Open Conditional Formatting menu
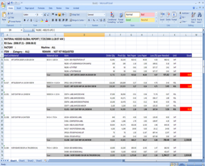The width and height of the screenshot is (205, 166). click(x=112, y=17)
